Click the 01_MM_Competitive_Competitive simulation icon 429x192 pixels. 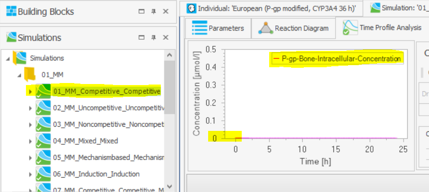pos(43,91)
